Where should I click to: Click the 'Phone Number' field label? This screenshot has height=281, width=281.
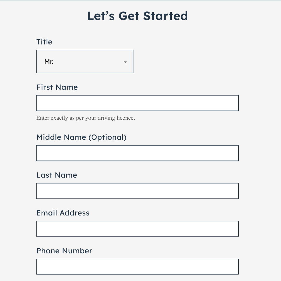pos(64,251)
